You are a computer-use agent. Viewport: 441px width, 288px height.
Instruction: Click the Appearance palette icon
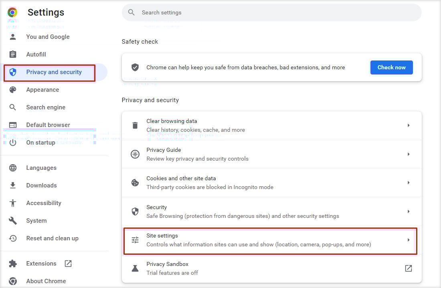click(14, 89)
